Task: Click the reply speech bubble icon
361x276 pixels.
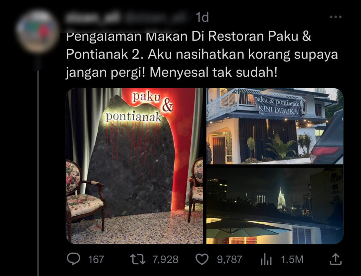Action: (73, 259)
